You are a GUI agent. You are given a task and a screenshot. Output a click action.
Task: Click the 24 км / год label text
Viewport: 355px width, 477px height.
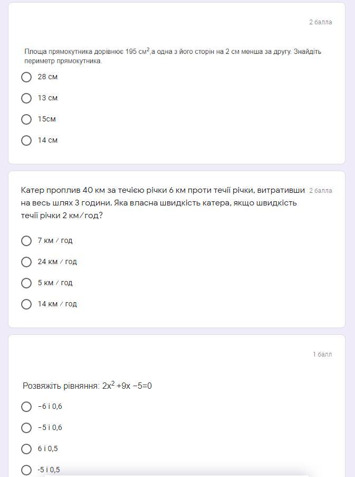57,262
